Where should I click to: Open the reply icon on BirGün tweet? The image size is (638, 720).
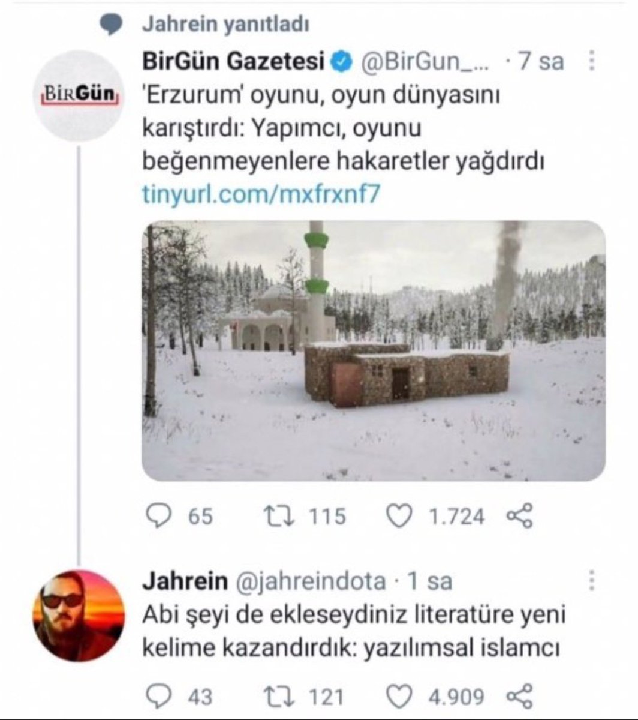[158, 516]
